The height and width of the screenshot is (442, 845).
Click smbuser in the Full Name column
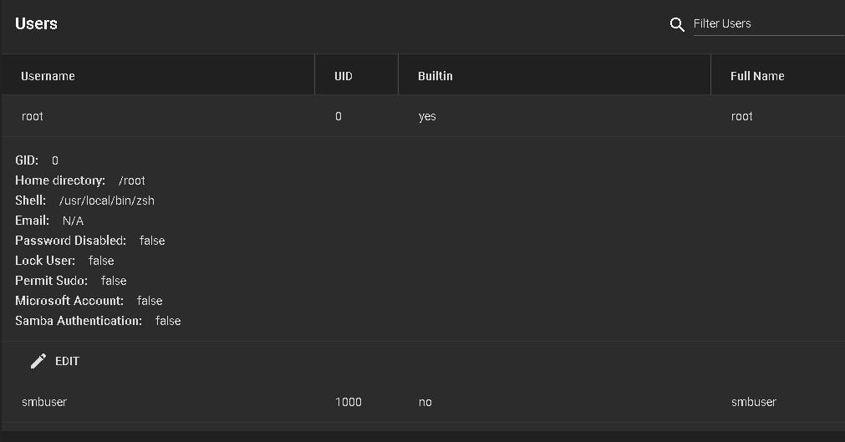[754, 402]
